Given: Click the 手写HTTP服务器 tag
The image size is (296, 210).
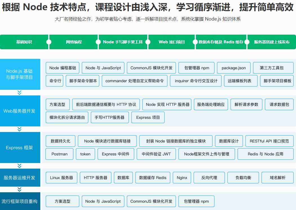Looking at the screenshot, I should (110, 117).
